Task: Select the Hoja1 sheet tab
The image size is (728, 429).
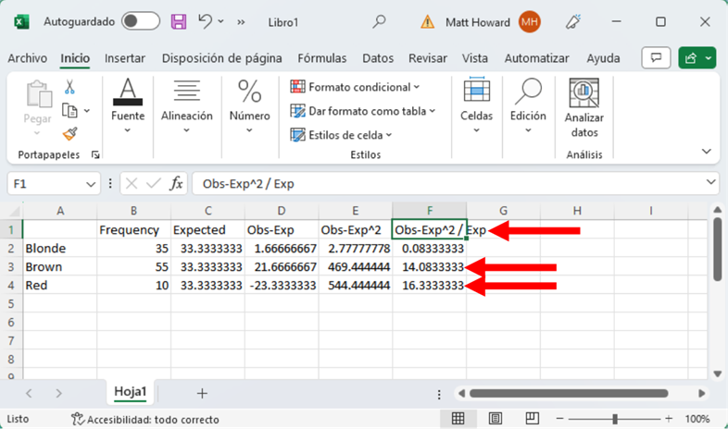Action: [x=131, y=392]
